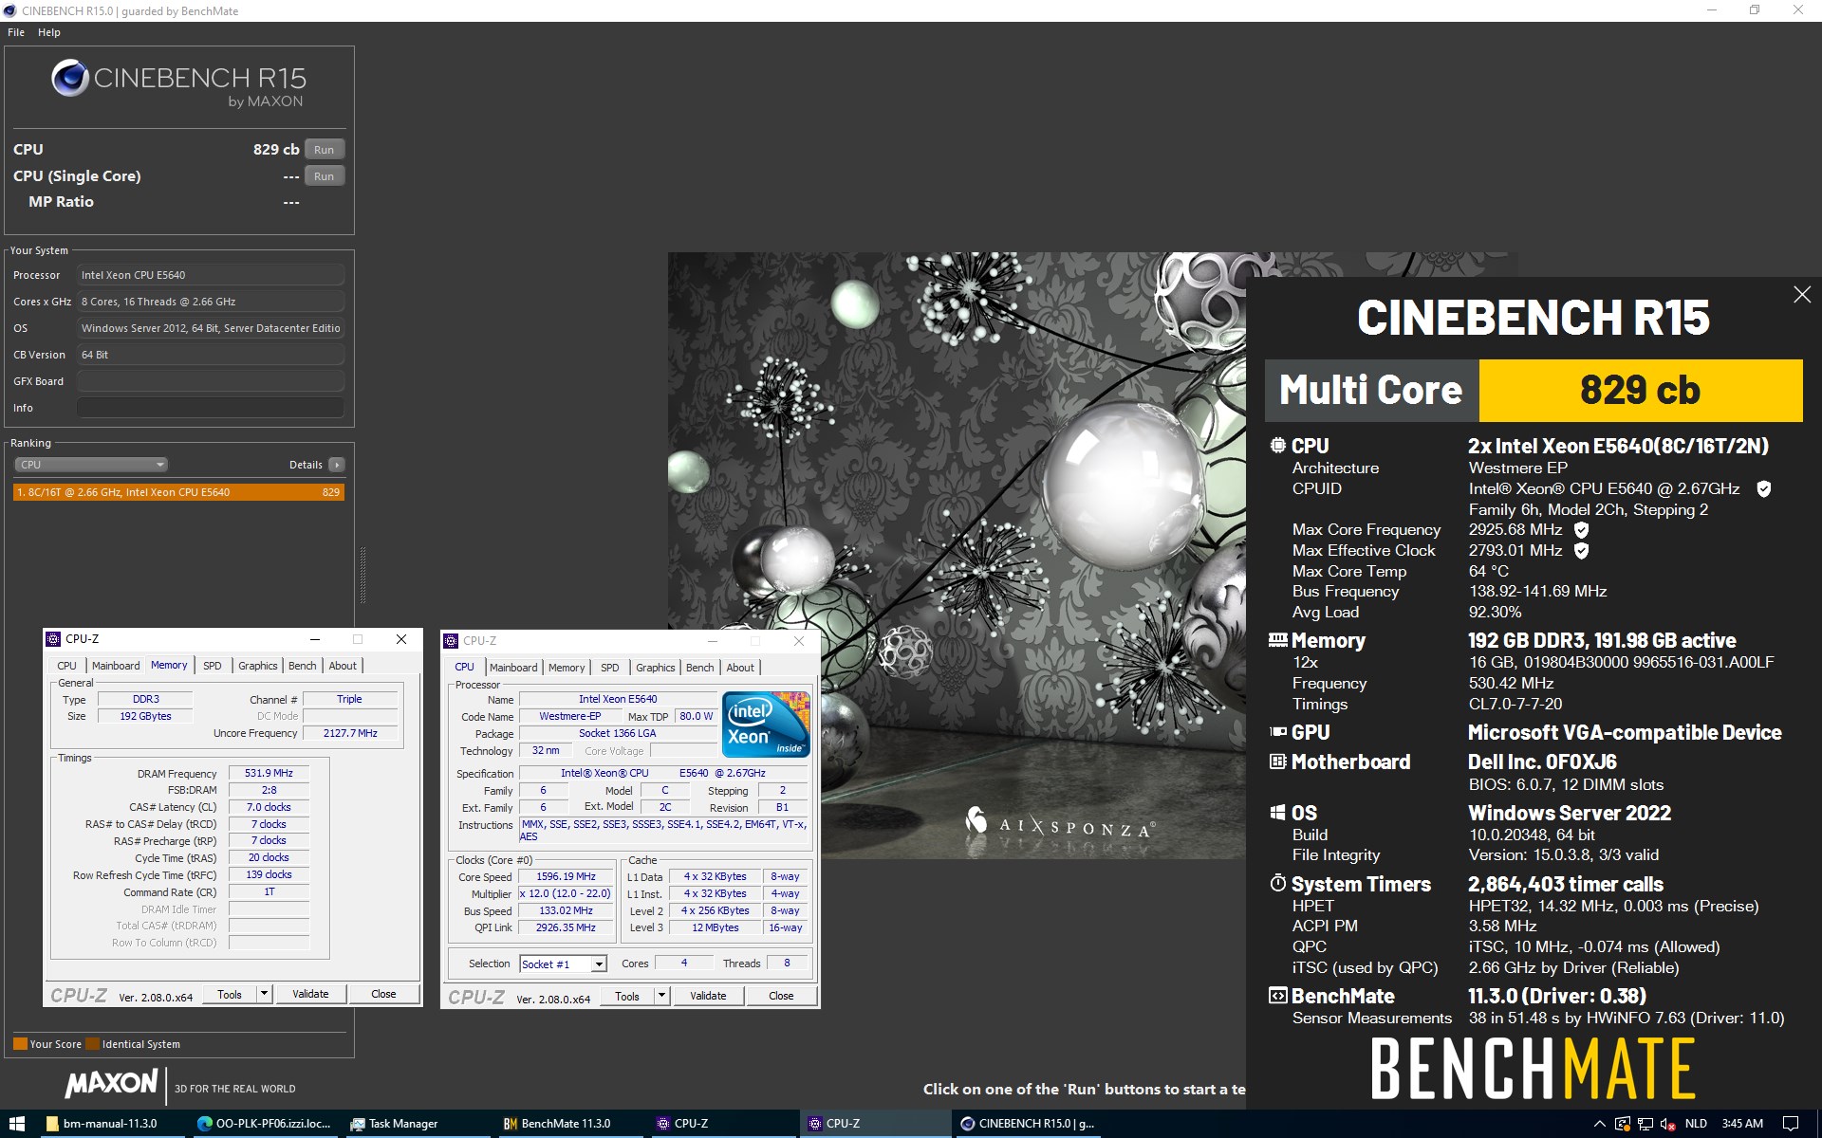The image size is (1822, 1138).
Task: Open About tab in left CPU-Z window
Action: [x=343, y=666]
